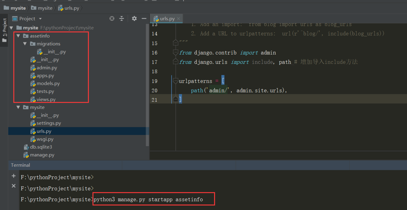Click terminal command 'python3 manage.py startapp assetinfo'
The height and width of the screenshot is (210, 407).
pyautogui.click(x=148, y=199)
